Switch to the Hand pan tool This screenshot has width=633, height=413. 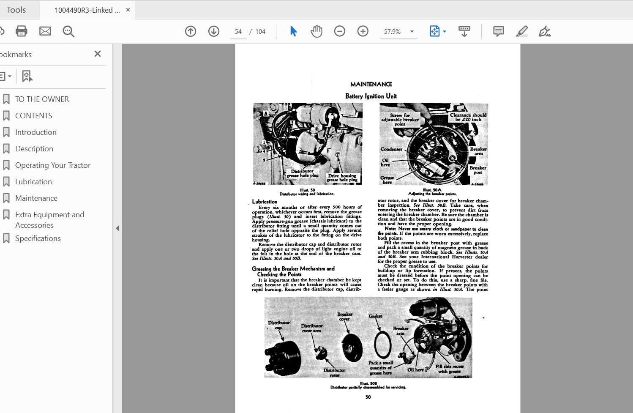(316, 31)
